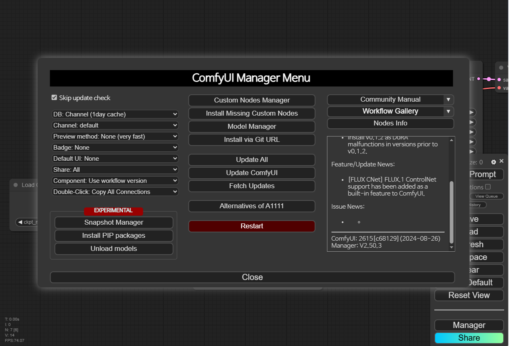The image size is (509, 346).
Task: Click the Update All button
Action: (x=252, y=160)
